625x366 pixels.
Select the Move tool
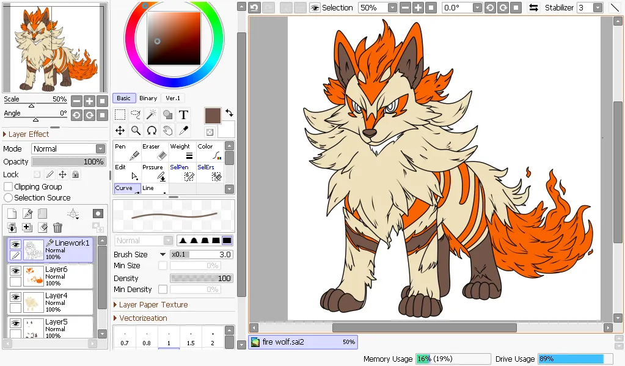tap(120, 130)
